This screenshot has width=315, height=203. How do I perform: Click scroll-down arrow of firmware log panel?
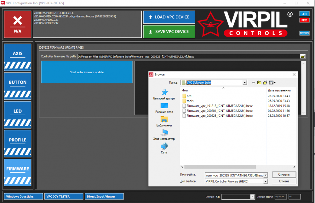pos(303,113)
